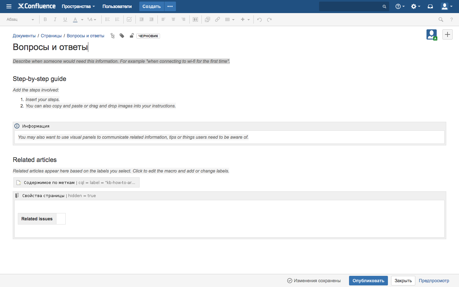Click the Создать button
Image resolution: width=459 pixels, height=287 pixels.
click(151, 6)
